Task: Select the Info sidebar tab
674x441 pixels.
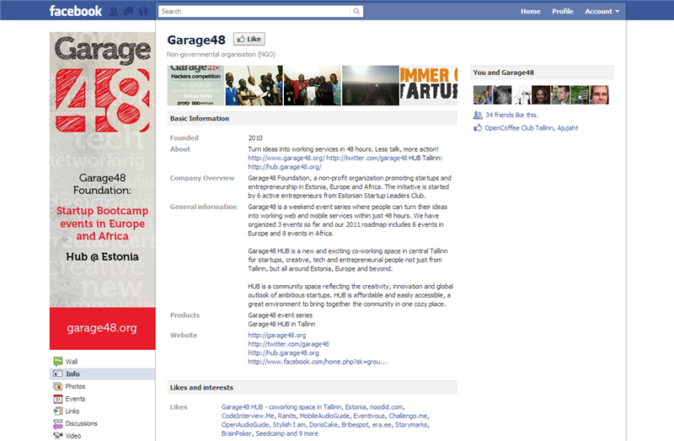Action: (102, 374)
